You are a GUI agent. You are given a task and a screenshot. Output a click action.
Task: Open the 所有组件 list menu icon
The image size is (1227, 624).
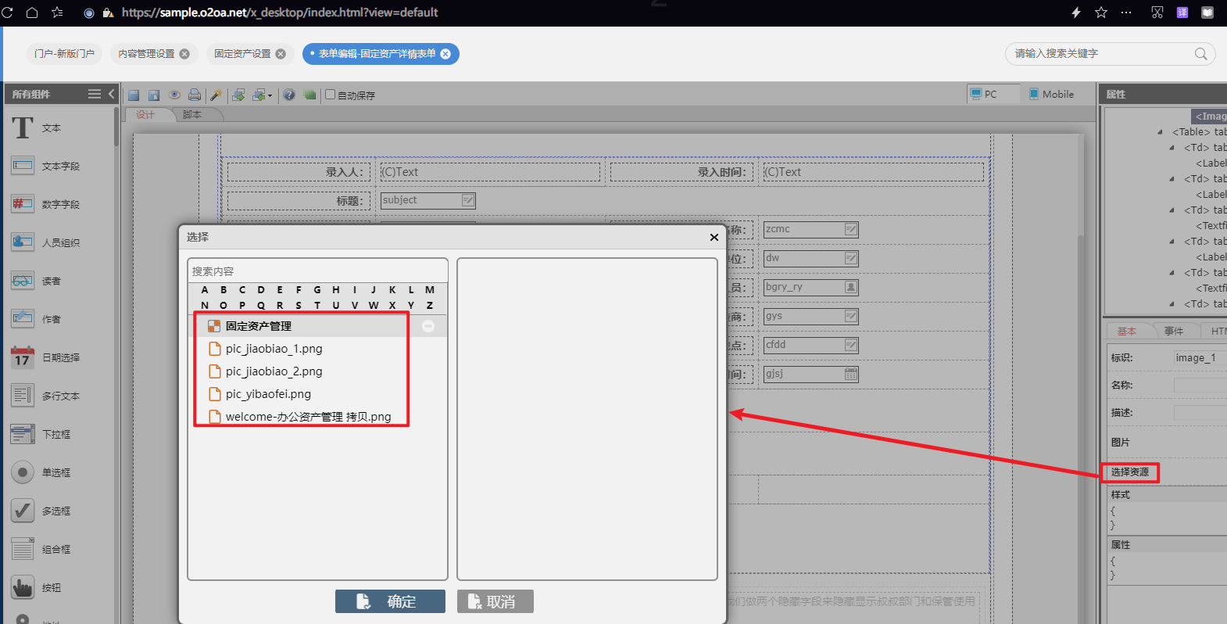(95, 94)
